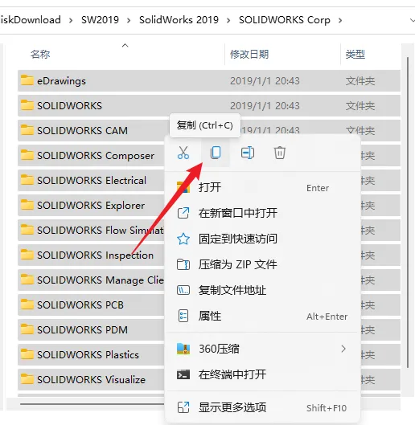Viewport: 415px width, 425px height.
Task: Open 属性 from the context menu
Action: coord(262,316)
